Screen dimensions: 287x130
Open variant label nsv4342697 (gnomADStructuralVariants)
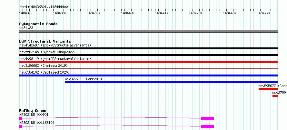pyautogui.click(x=55, y=45)
